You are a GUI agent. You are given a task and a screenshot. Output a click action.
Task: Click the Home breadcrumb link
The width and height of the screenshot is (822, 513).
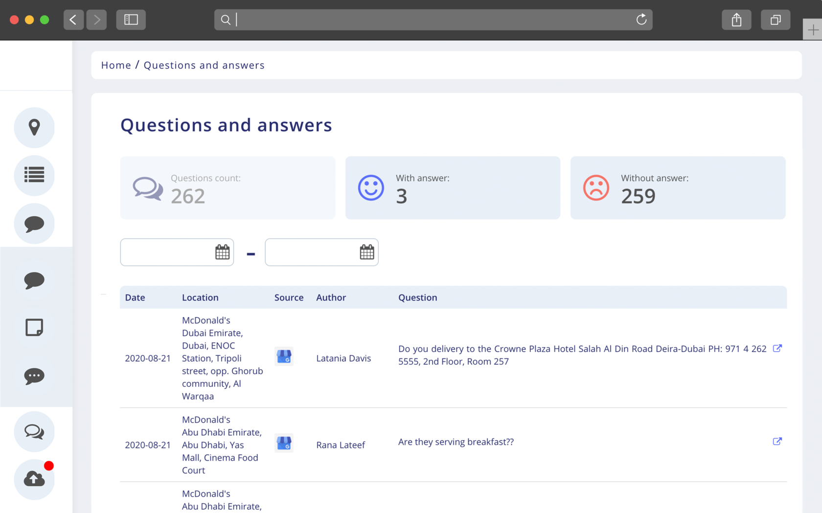click(116, 65)
